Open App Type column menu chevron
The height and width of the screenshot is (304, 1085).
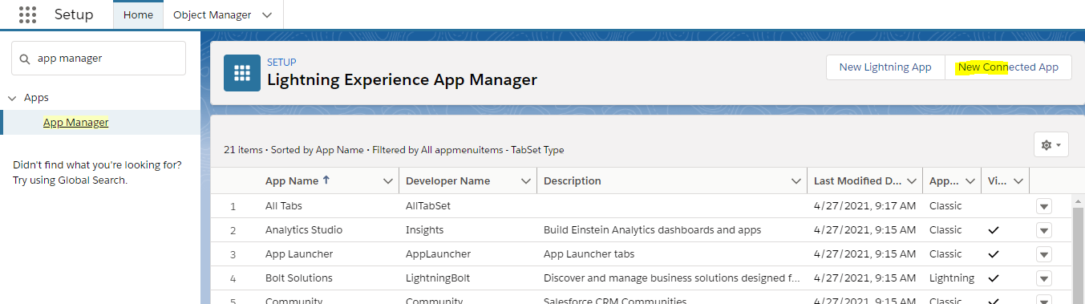(970, 181)
